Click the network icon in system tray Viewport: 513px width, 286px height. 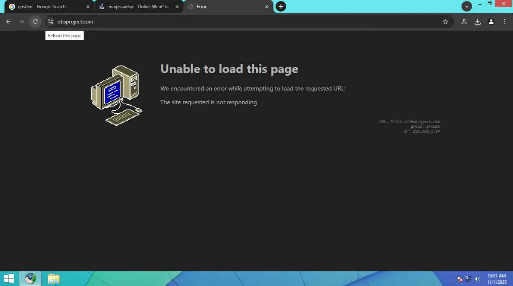[469, 279]
